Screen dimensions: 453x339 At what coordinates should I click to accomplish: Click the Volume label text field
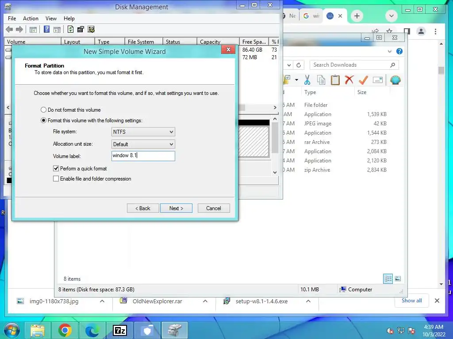tap(143, 156)
